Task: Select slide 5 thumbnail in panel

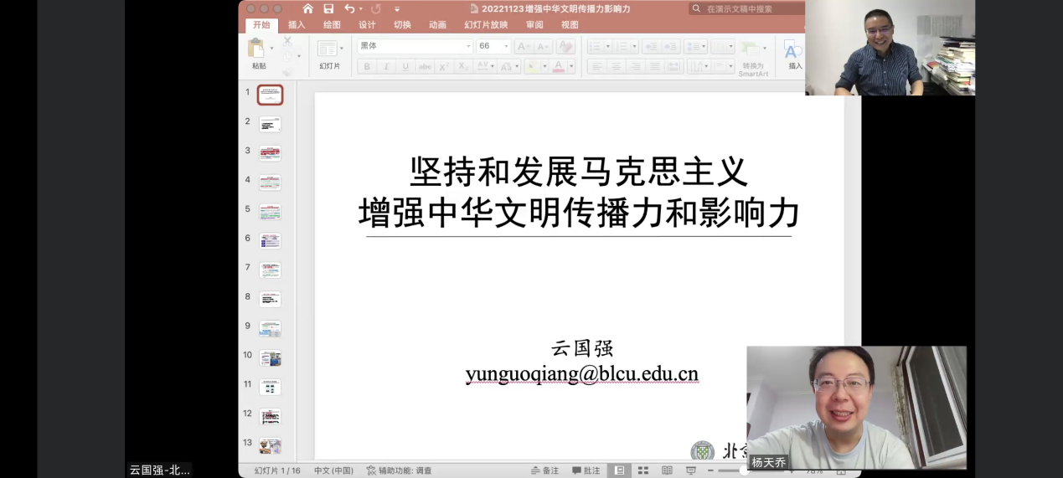Action: (x=270, y=211)
